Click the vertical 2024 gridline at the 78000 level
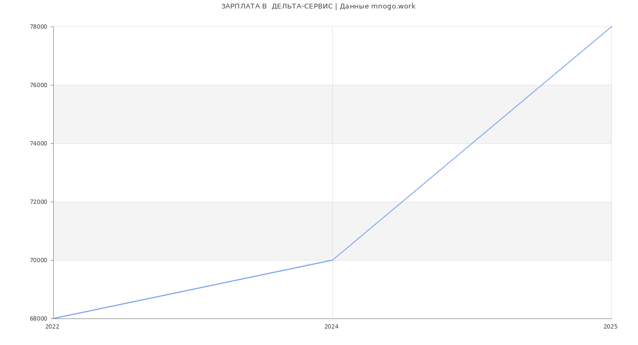 [332, 27]
